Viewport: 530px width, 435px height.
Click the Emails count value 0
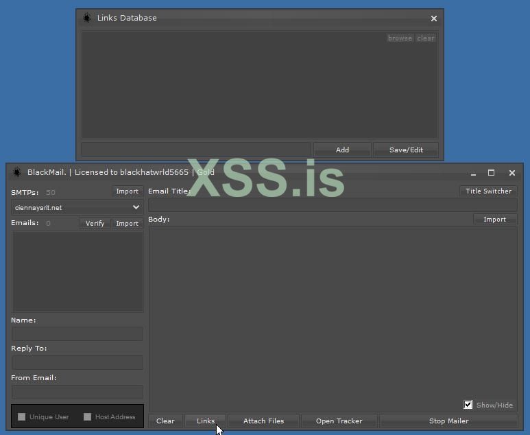[x=48, y=223]
